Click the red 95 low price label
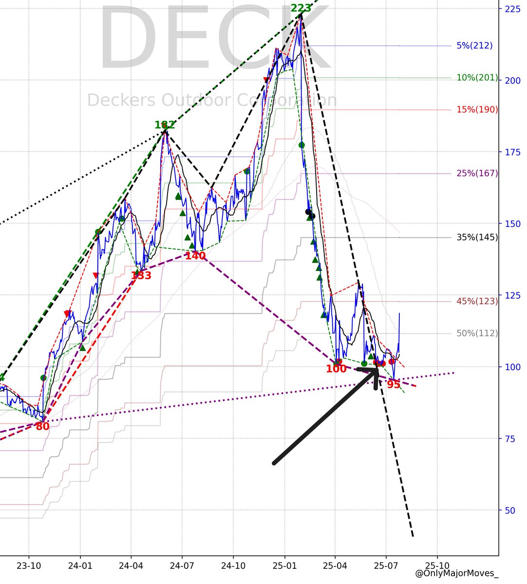Viewport: 527px width, 584px height. pyautogui.click(x=394, y=385)
